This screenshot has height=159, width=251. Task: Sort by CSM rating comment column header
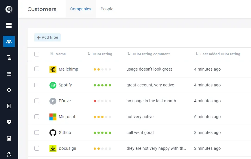click(151, 54)
